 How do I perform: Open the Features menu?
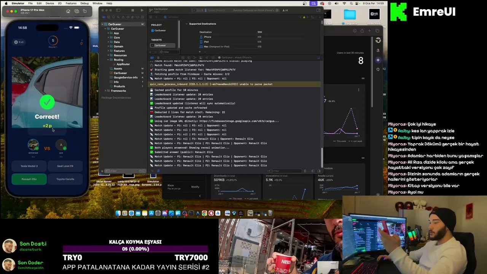point(71,3)
